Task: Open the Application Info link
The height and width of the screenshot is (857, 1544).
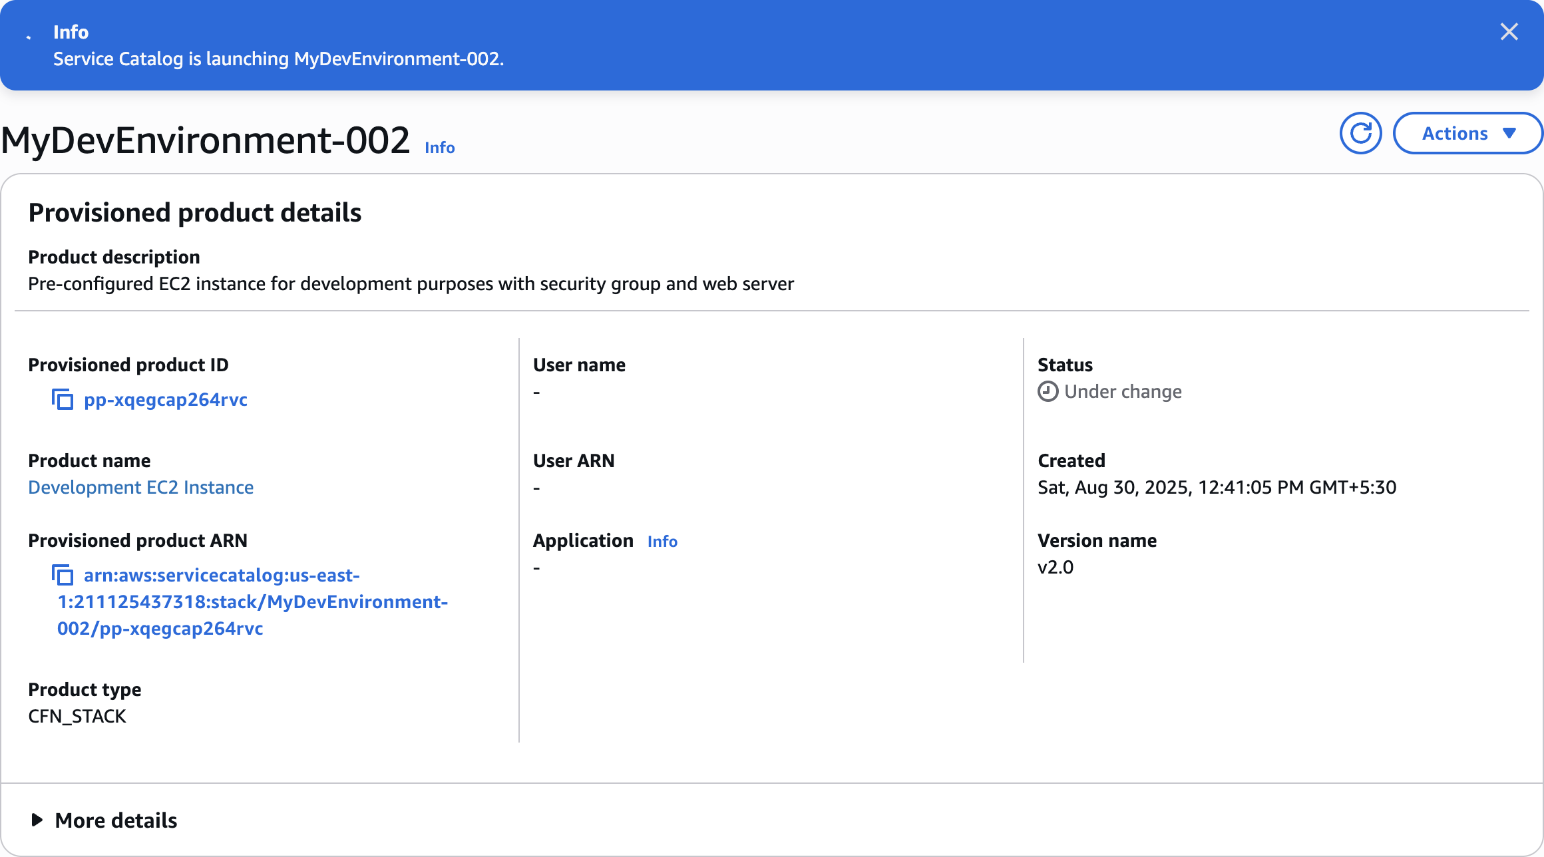Action: [x=662, y=542]
